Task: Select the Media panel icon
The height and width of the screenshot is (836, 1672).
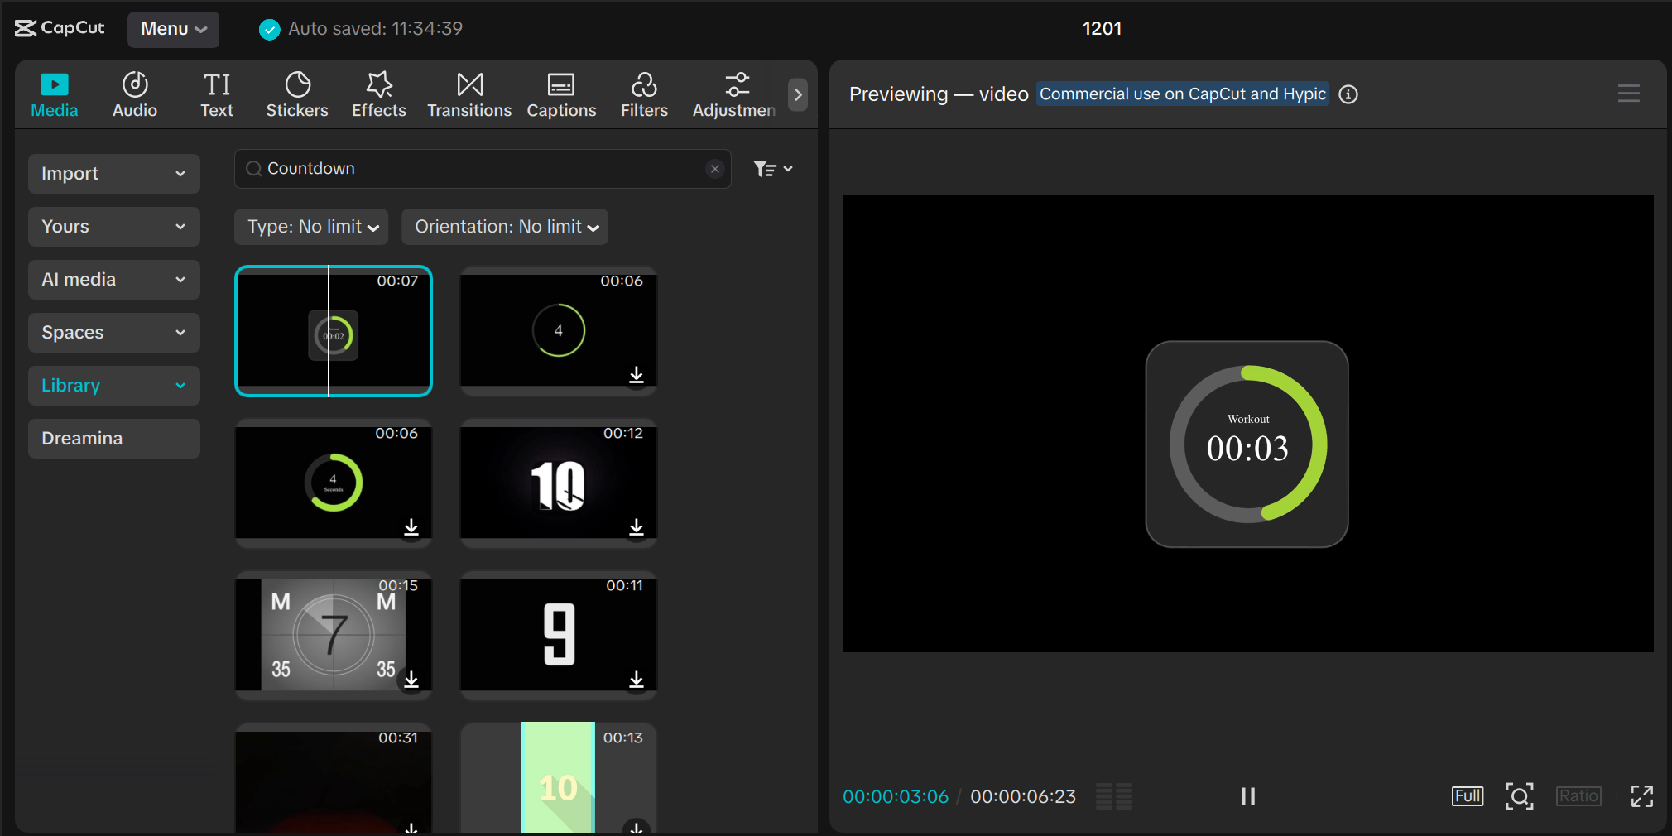Action: point(54,94)
